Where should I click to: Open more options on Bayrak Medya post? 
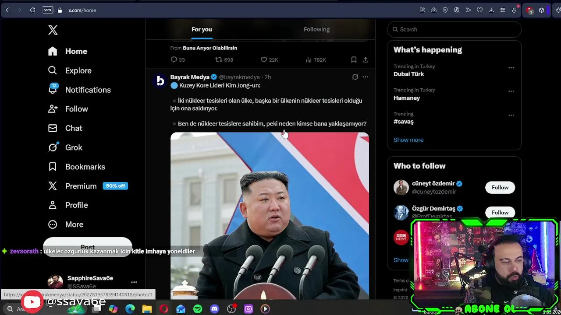[365, 77]
